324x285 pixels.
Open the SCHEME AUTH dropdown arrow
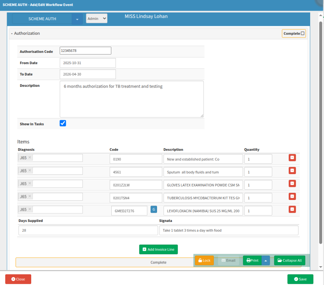[77, 19]
